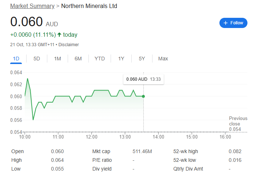This screenshot has height=180, width=254.
Task: Click the Follow button
Action: [x=233, y=23]
